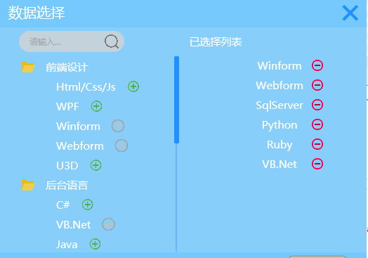Collapse the 后台语言 folder

pos(28,185)
